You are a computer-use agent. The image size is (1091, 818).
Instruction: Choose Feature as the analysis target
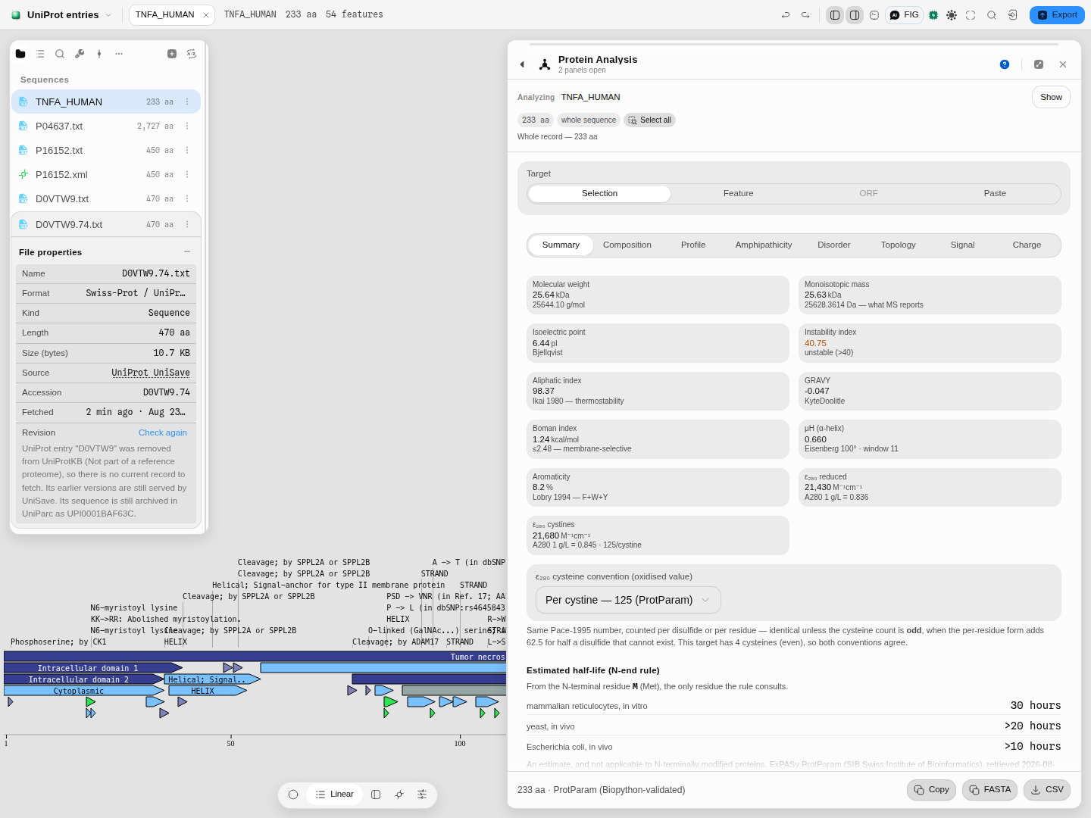tap(739, 194)
